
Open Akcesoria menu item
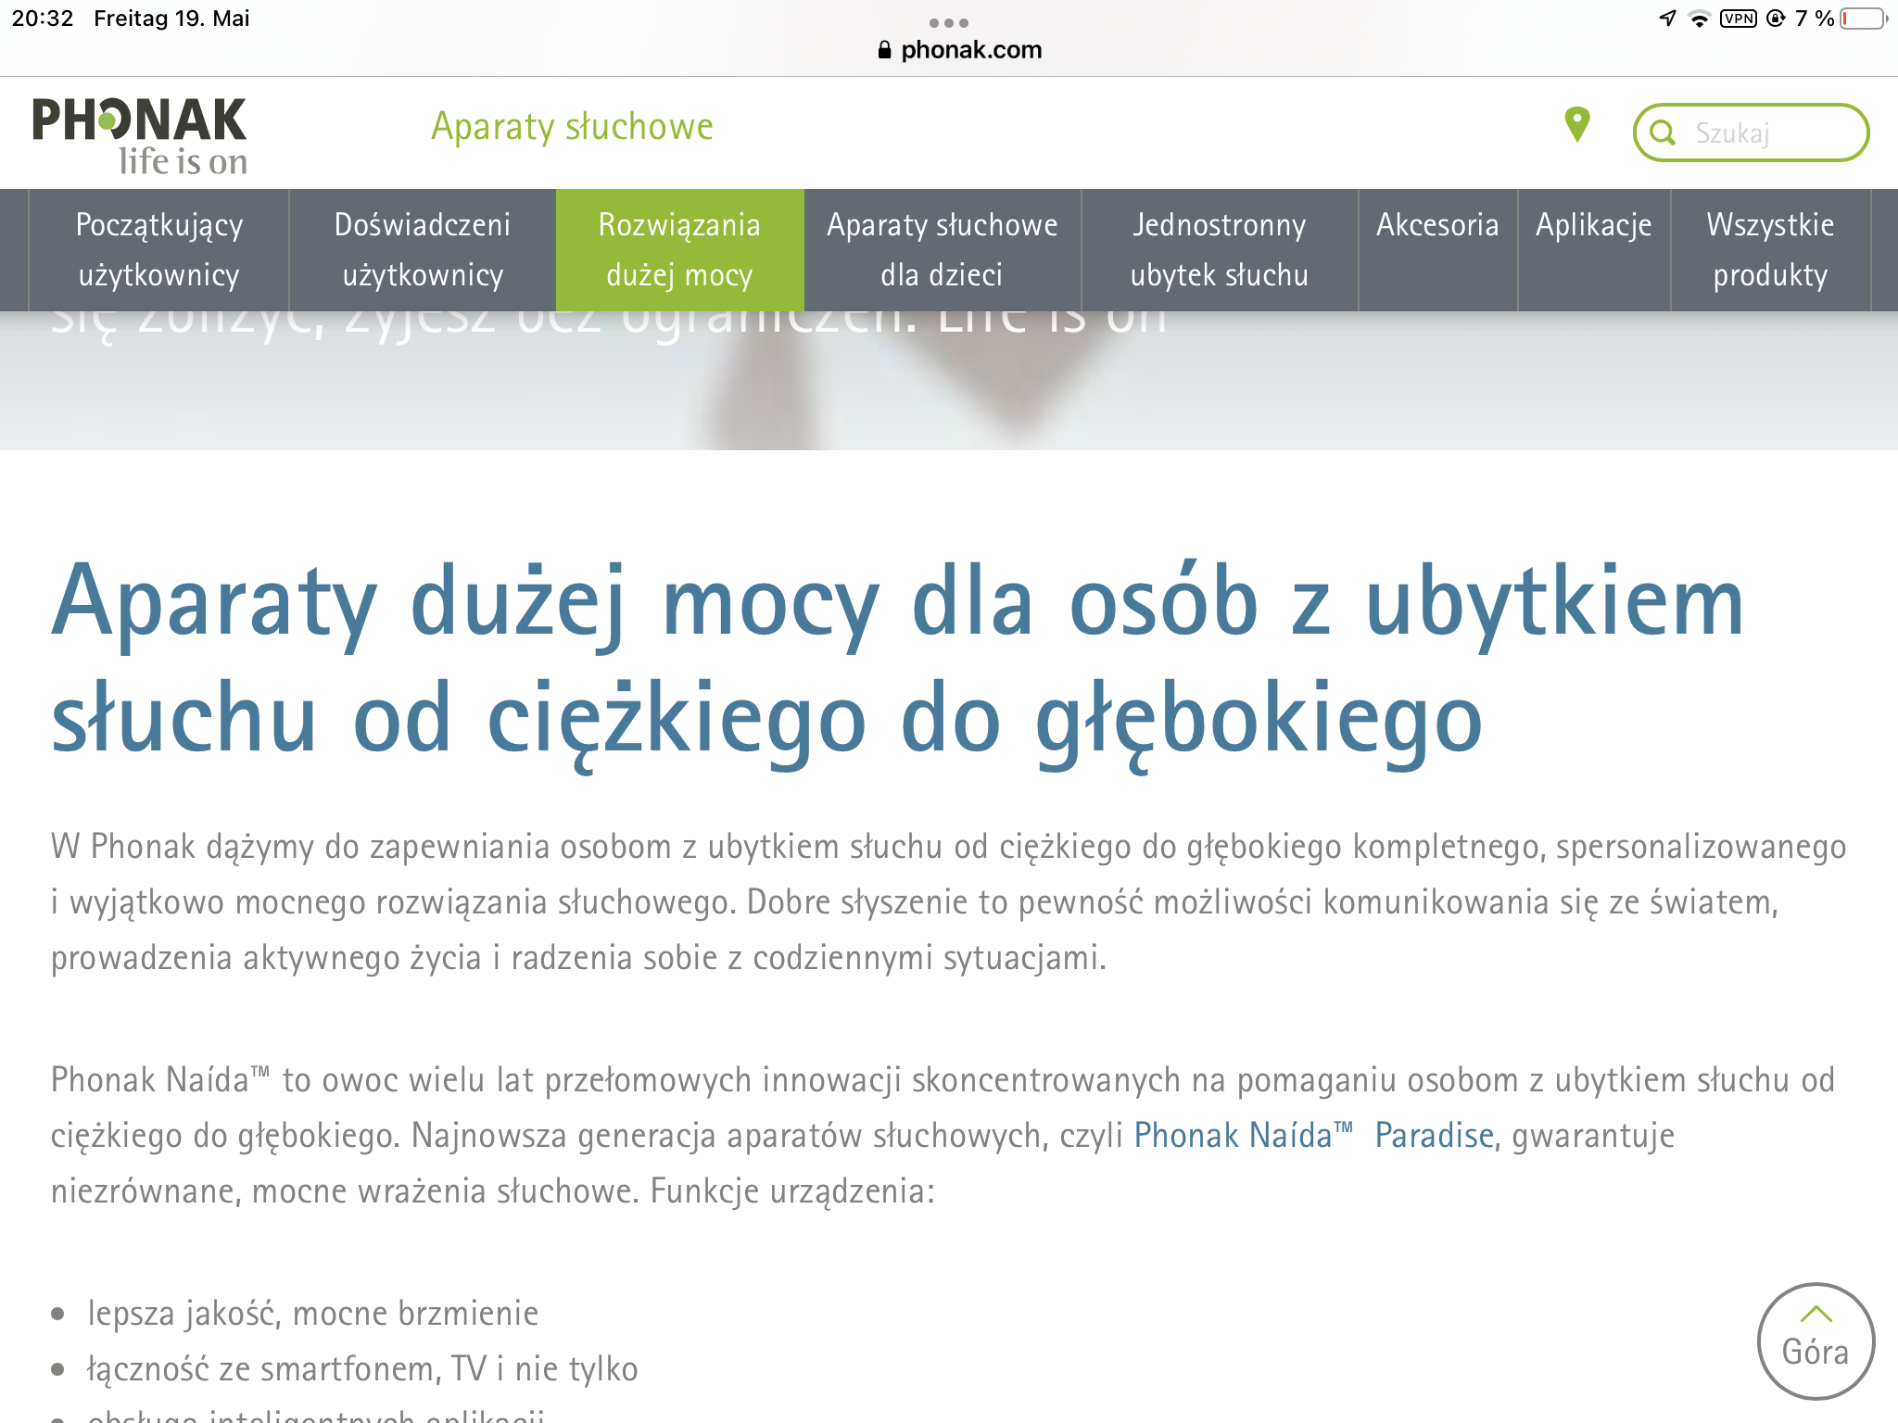click(x=1437, y=250)
